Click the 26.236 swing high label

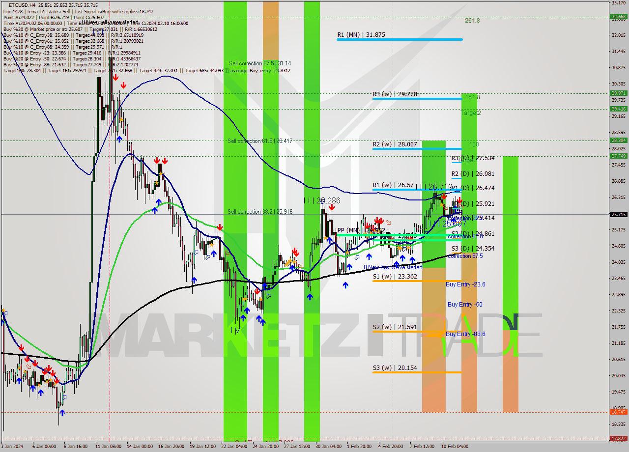322,200
